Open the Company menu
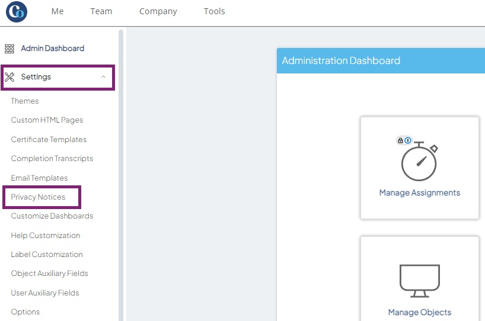Image resolution: width=485 pixels, height=321 pixels. [x=158, y=11]
